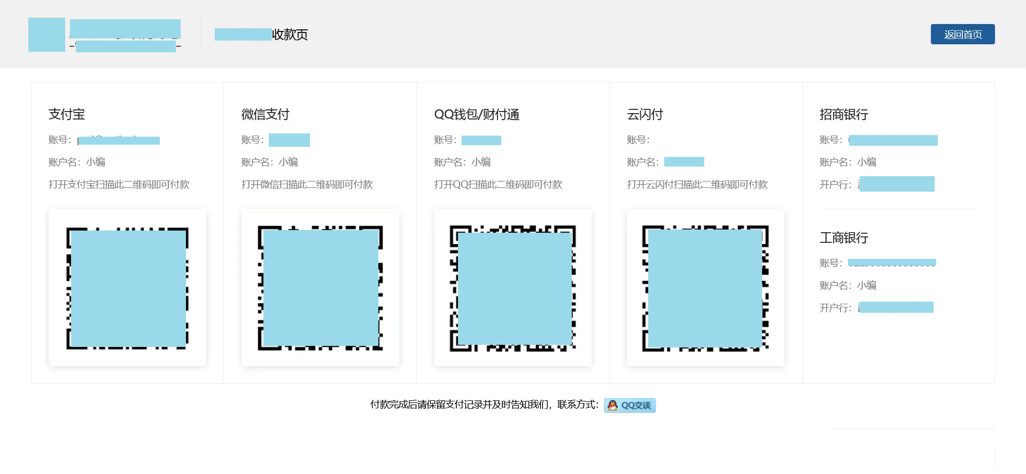Image resolution: width=1026 pixels, height=474 pixels.
Task: Select the 云闪付 QR code image
Action: [705, 287]
